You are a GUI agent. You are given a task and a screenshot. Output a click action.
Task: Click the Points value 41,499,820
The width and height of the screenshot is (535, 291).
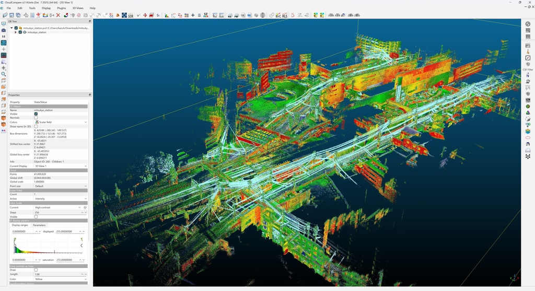[x=40, y=174]
